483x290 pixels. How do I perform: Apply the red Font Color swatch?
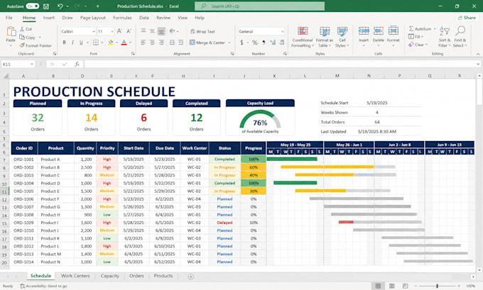coord(124,43)
